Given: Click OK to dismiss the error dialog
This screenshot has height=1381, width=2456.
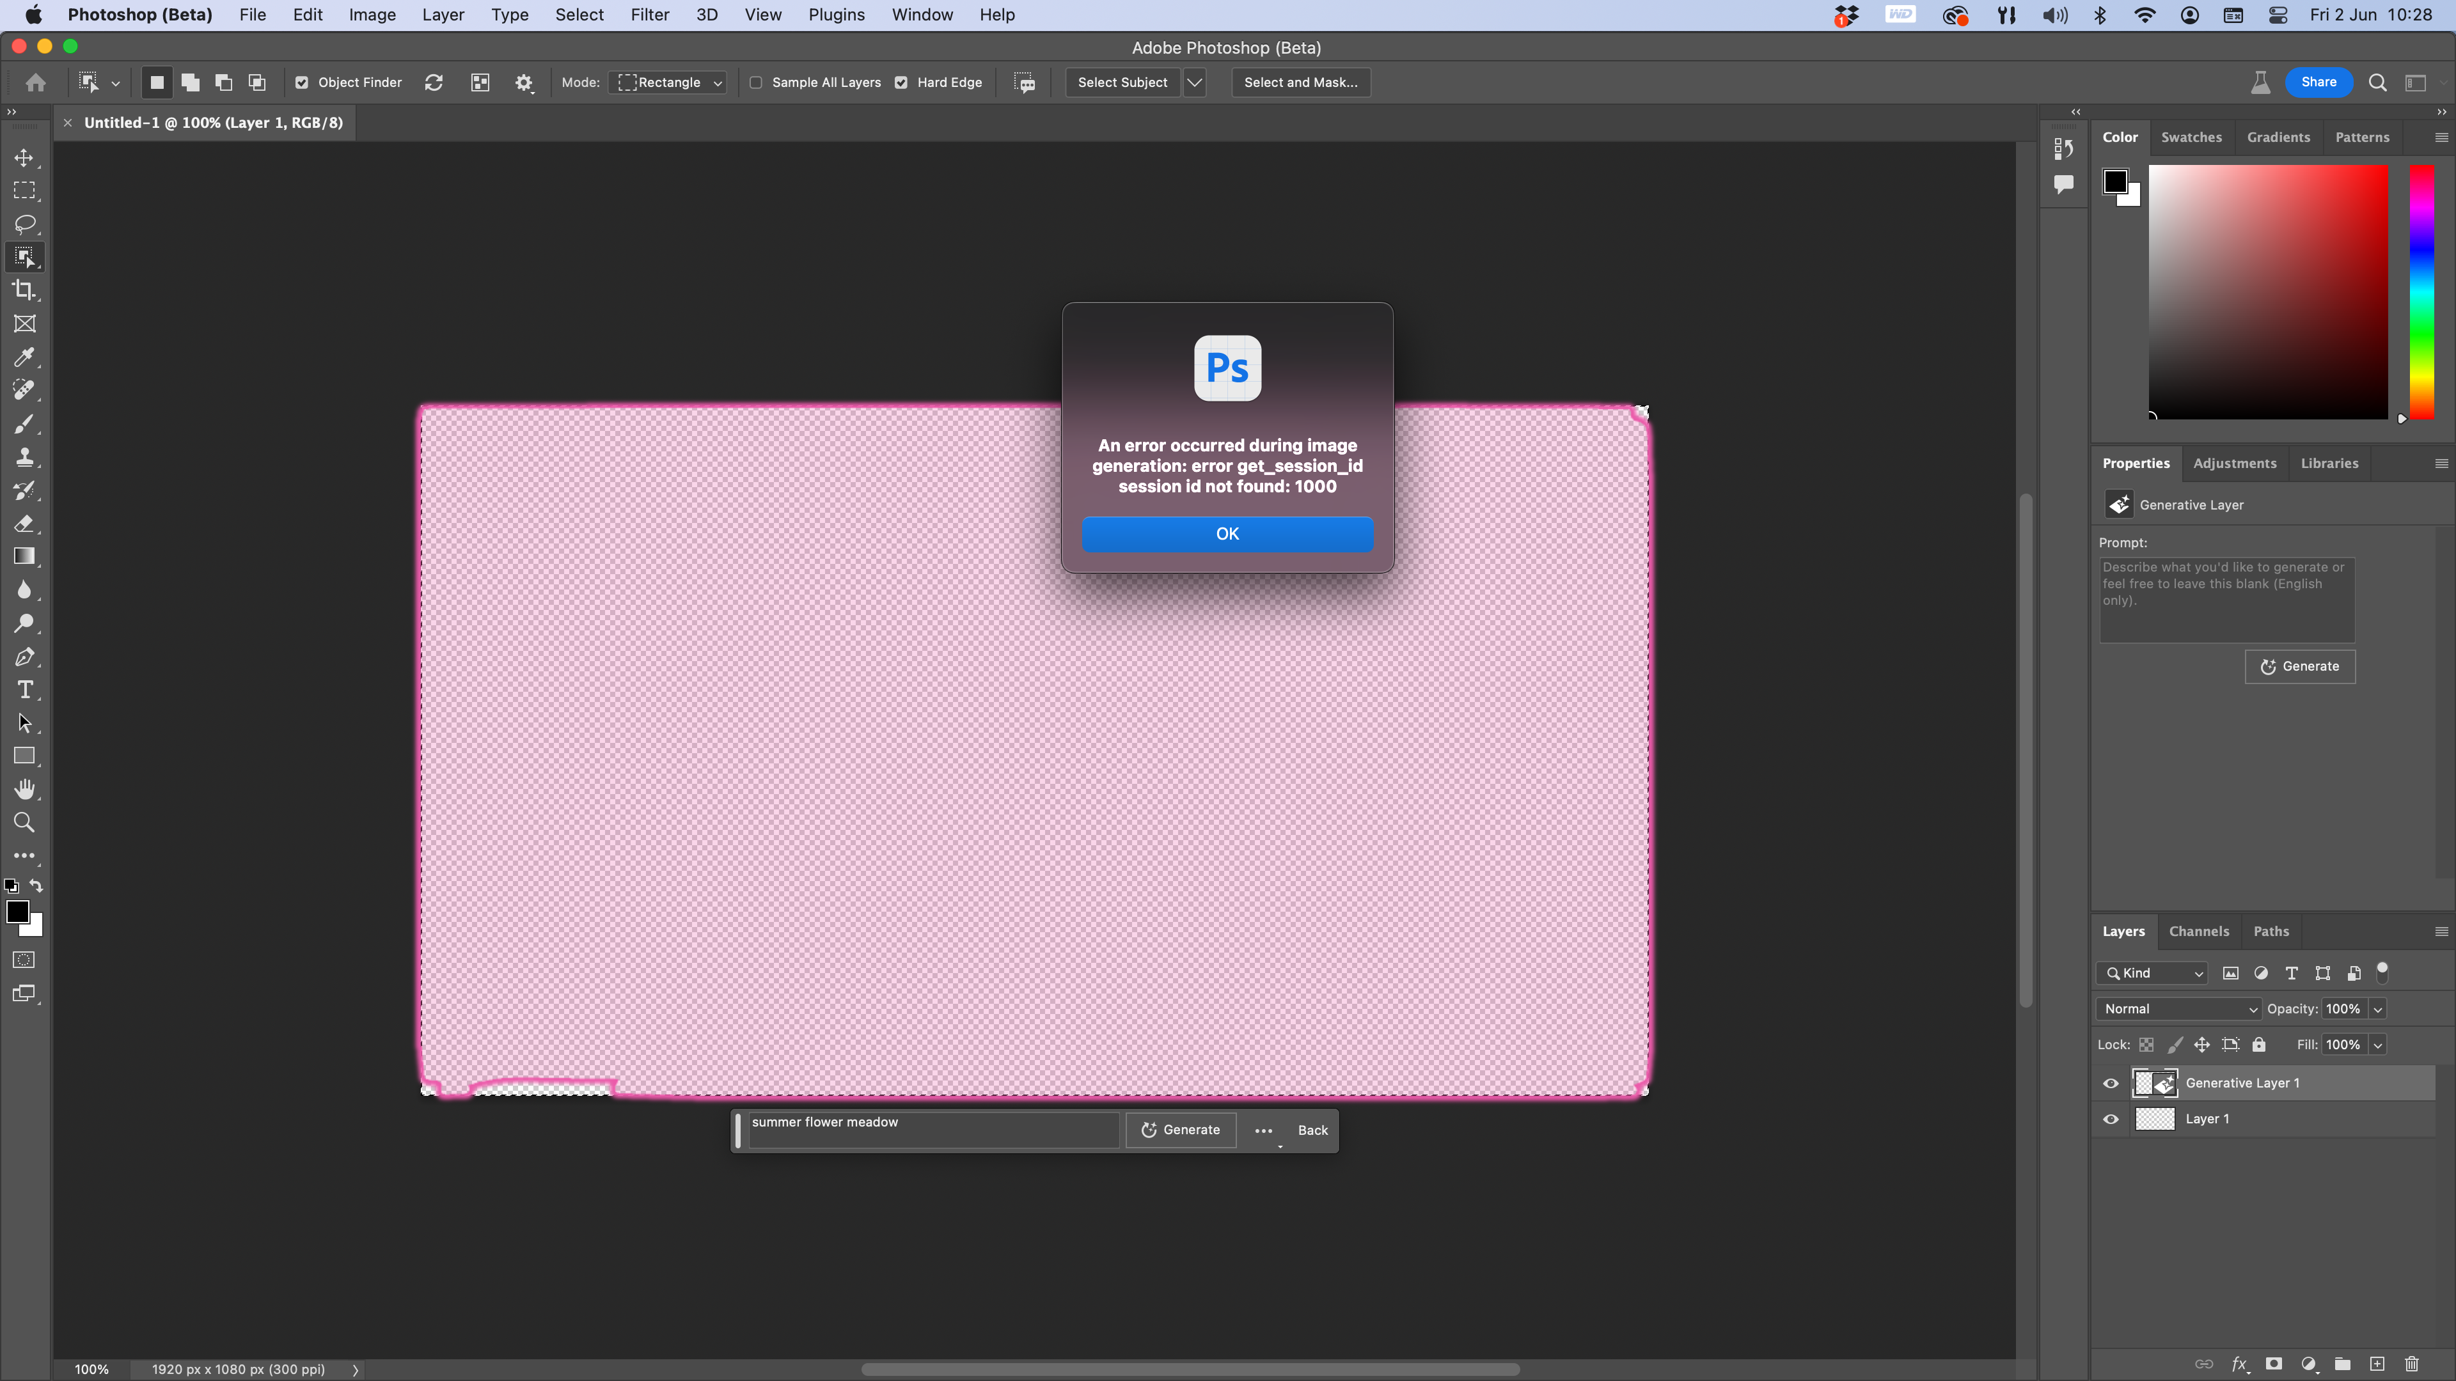Looking at the screenshot, I should pyautogui.click(x=1227, y=534).
